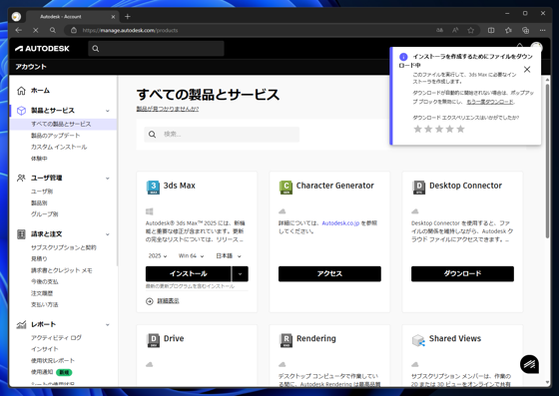The image size is (559, 396).
Task: Open the Win 64 platform dropdown
Action: pyautogui.click(x=191, y=256)
